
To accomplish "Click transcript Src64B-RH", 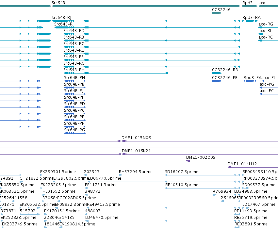I will (74, 70).
